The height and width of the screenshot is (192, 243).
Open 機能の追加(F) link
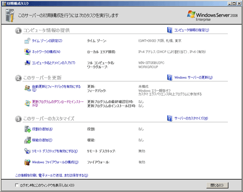[x=42, y=140]
